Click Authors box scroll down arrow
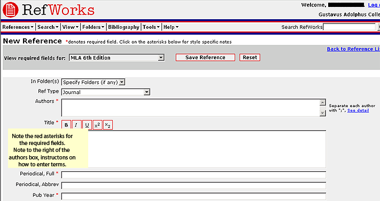Screen dimensions: 380x201 323,112
